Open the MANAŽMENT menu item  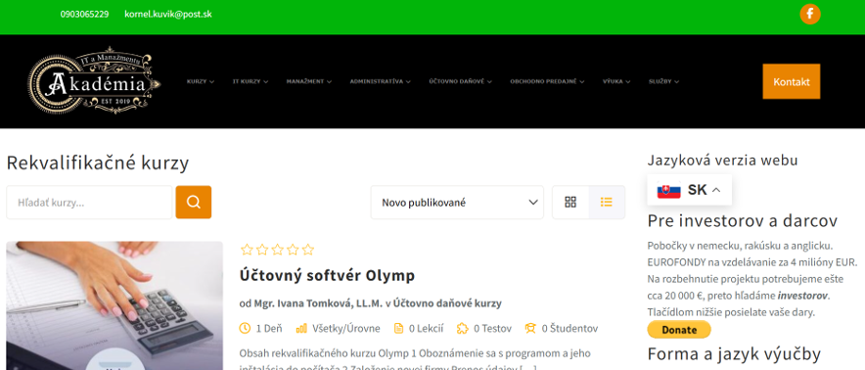tap(309, 81)
